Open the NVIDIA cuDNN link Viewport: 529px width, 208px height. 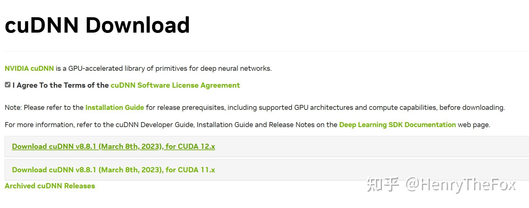click(x=29, y=68)
